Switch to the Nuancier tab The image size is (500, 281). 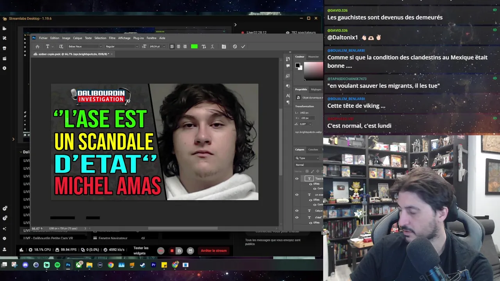point(313,57)
